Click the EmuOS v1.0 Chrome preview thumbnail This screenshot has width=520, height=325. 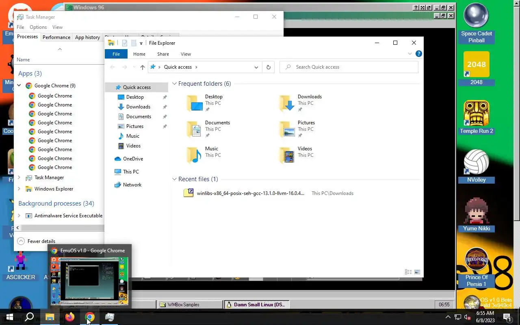[x=89, y=281]
